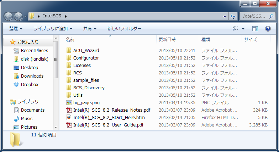Click the Dropbox icon in sidebar

tap(16, 85)
